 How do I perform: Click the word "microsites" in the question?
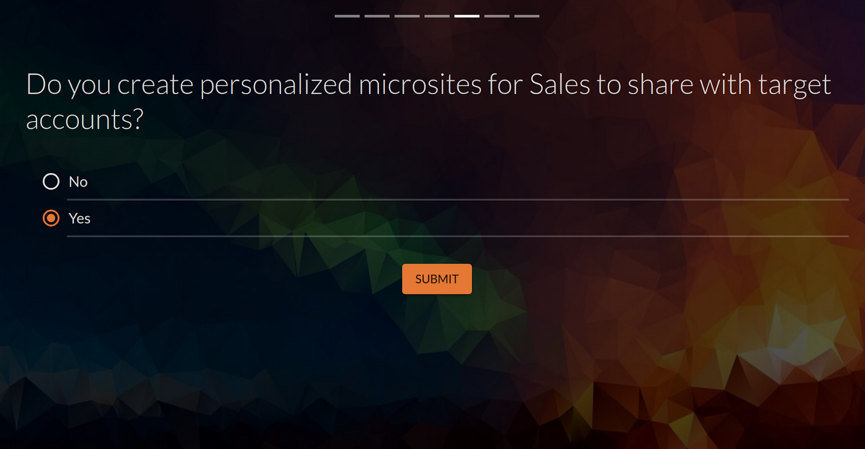point(420,85)
